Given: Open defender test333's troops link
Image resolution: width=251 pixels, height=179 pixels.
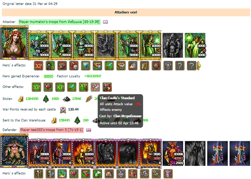Looking at the screenshot, I should click(x=52, y=130).
